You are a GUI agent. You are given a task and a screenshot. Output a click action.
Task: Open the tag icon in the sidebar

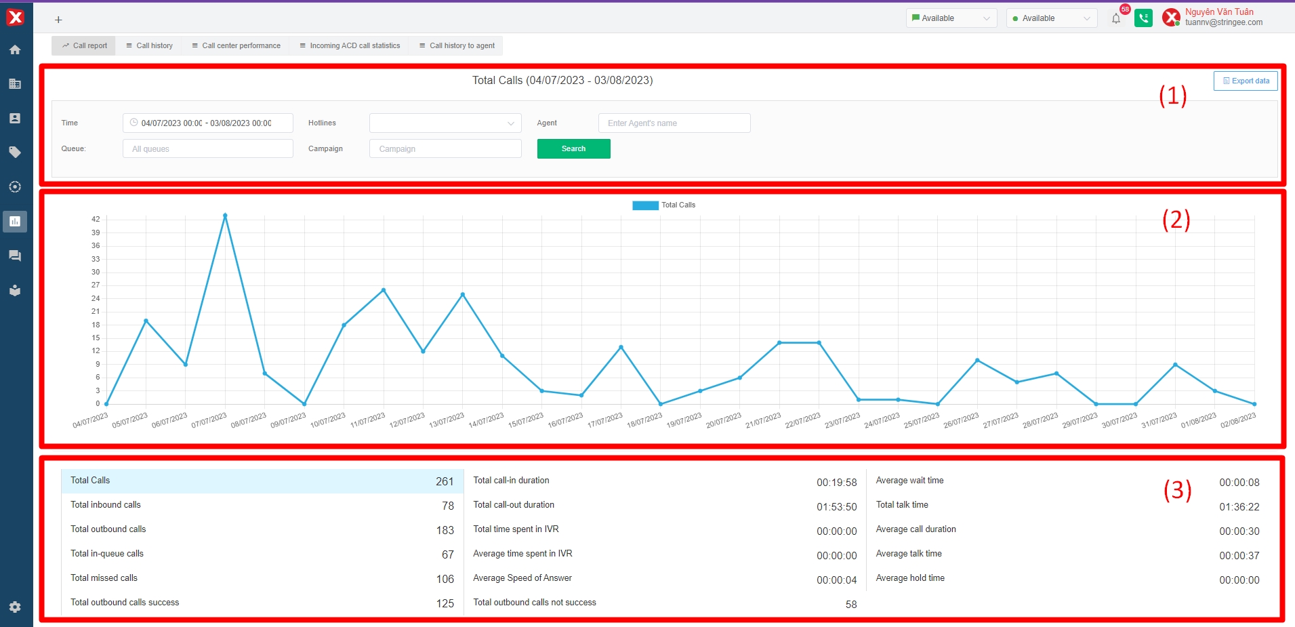point(15,153)
